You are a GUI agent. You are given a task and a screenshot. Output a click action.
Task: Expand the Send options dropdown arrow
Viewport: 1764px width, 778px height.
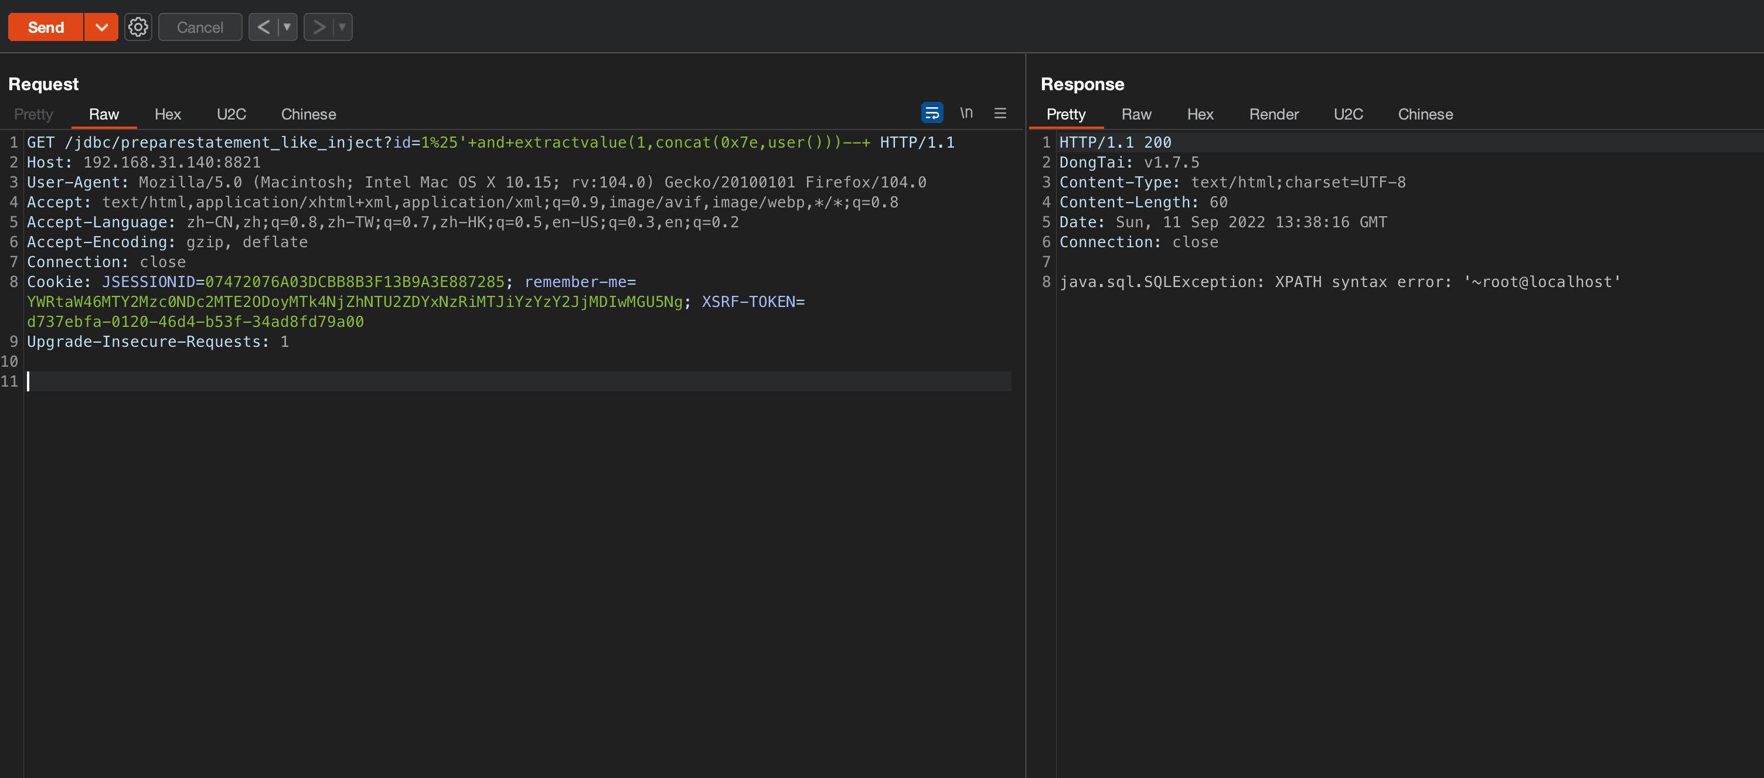point(101,28)
